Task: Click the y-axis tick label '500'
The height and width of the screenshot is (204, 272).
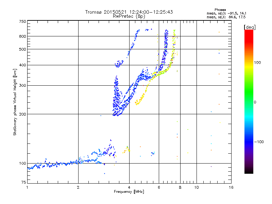Action: click(23, 49)
